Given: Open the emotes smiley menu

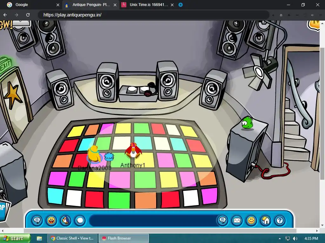Looking at the screenshot, I should tap(51, 220).
